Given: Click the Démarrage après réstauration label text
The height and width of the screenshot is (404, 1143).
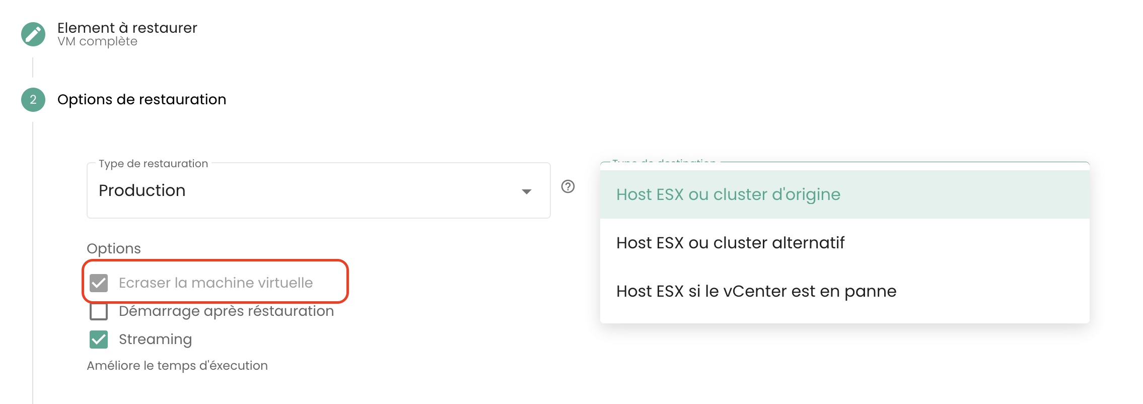Looking at the screenshot, I should coord(226,311).
